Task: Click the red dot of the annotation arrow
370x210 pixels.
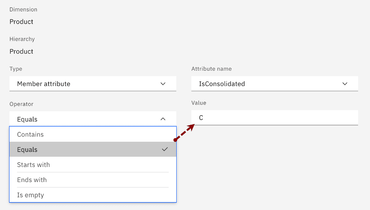Action: pyautogui.click(x=175, y=140)
